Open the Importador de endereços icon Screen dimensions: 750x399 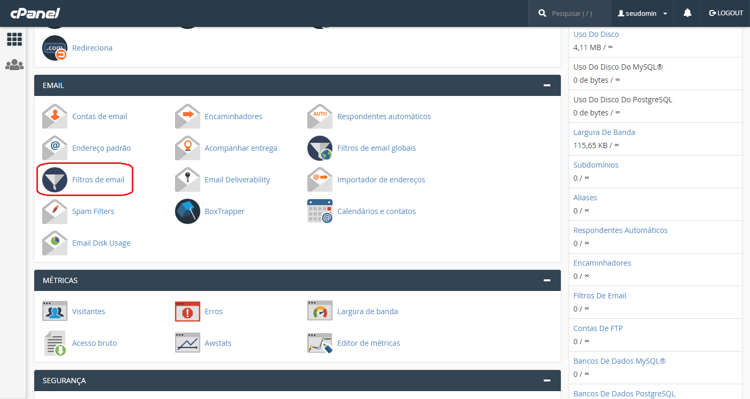[320, 180]
